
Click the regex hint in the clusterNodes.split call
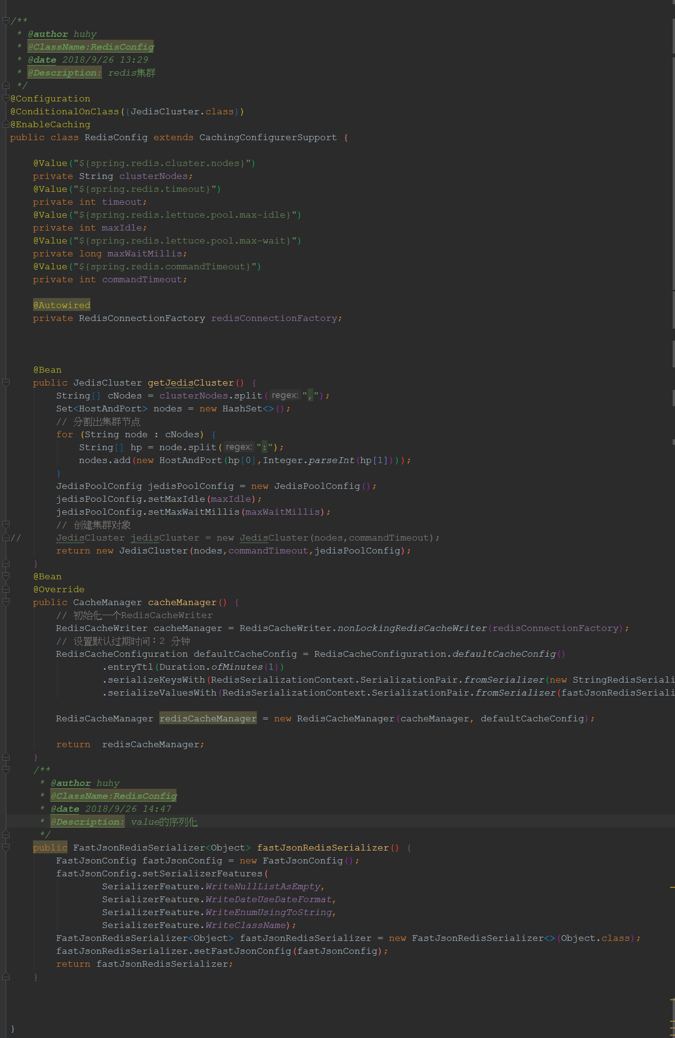(x=285, y=396)
